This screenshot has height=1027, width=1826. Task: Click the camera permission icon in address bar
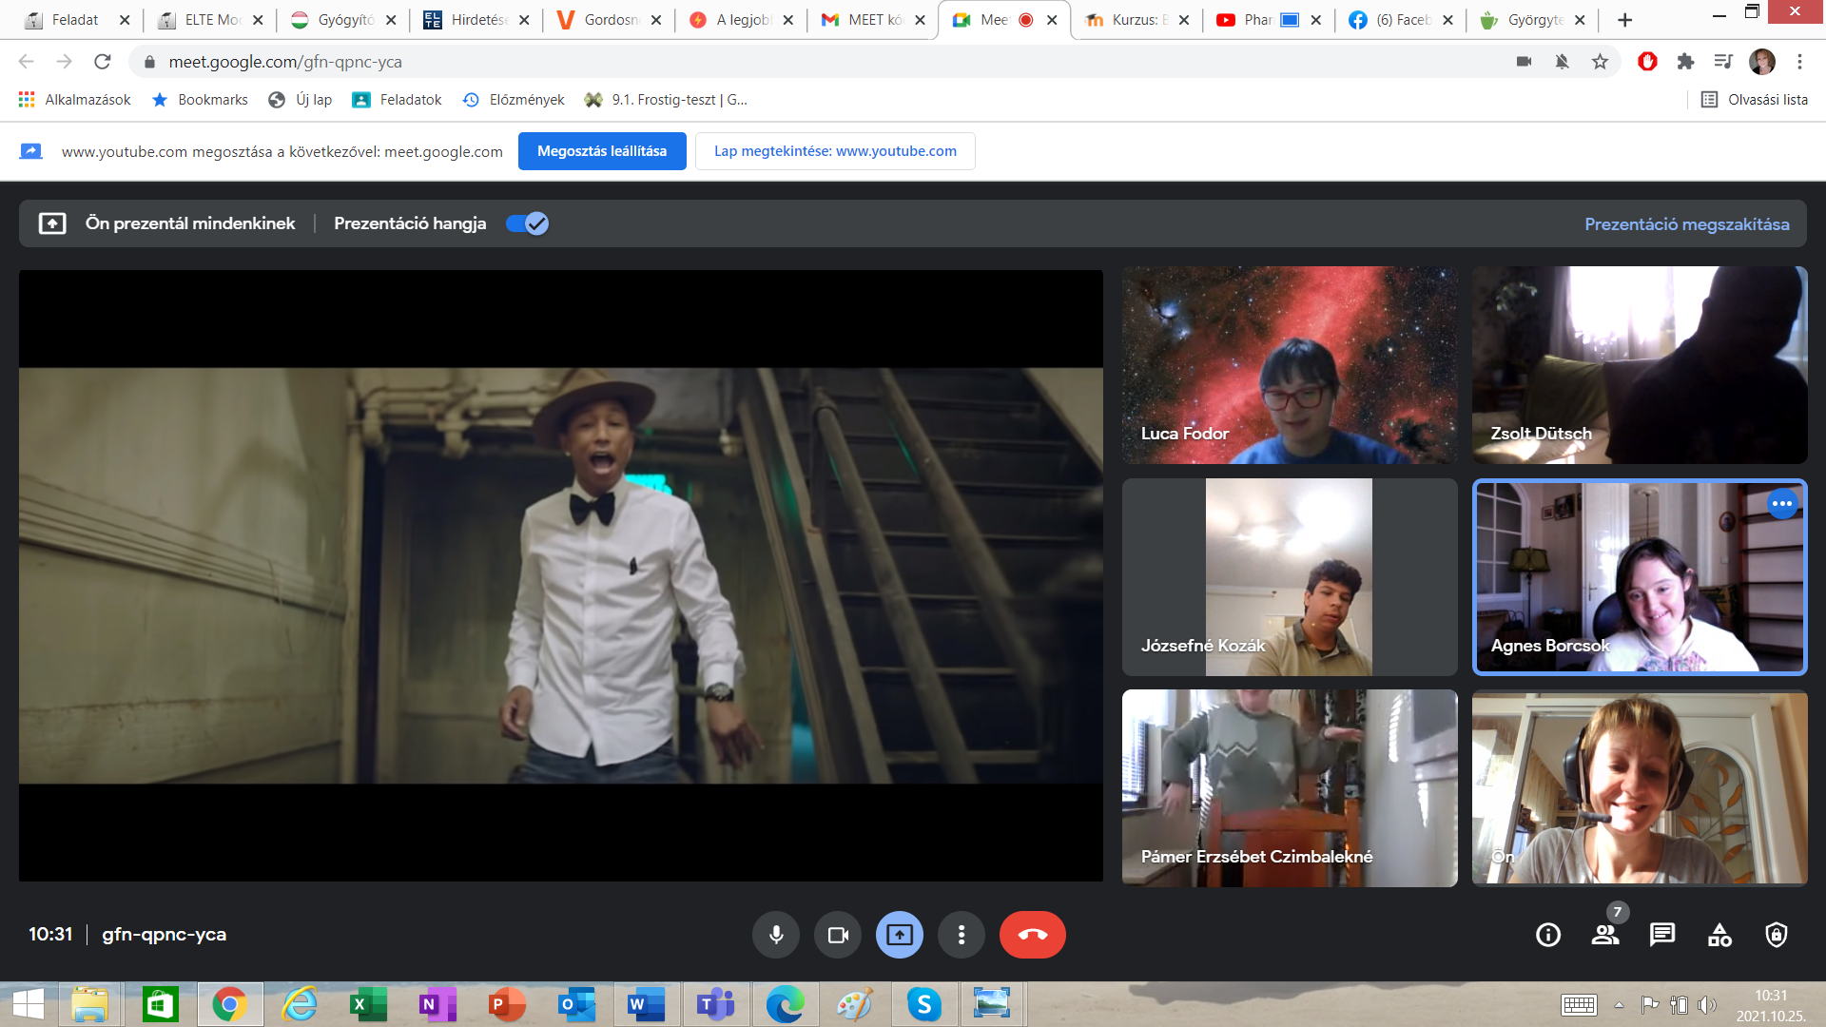1524,62
